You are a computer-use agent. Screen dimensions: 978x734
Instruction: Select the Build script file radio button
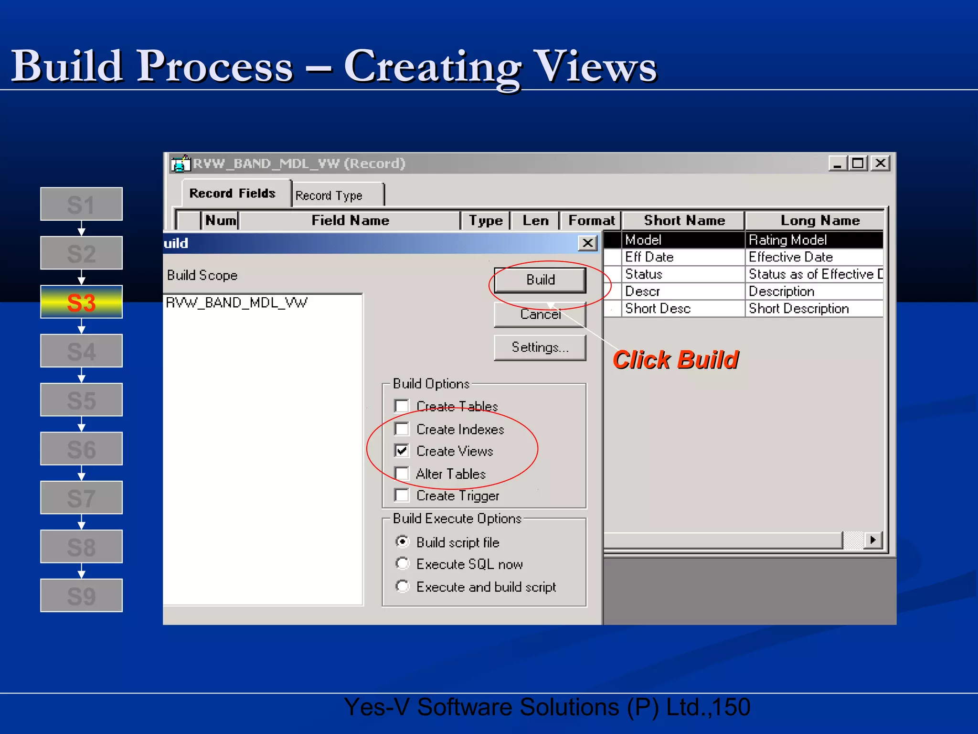pyautogui.click(x=403, y=542)
